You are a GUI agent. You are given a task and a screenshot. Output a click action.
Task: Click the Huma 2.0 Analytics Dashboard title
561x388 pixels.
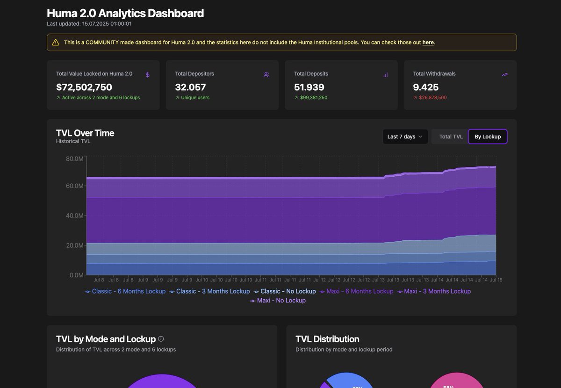(125, 13)
